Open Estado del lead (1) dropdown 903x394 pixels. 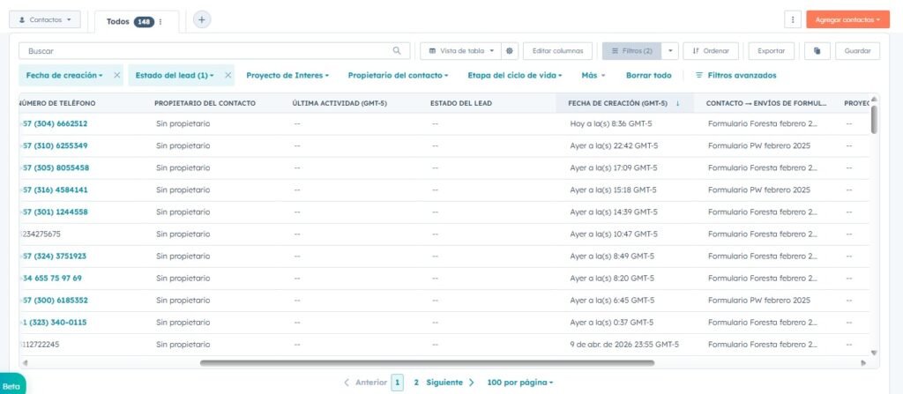click(x=175, y=76)
